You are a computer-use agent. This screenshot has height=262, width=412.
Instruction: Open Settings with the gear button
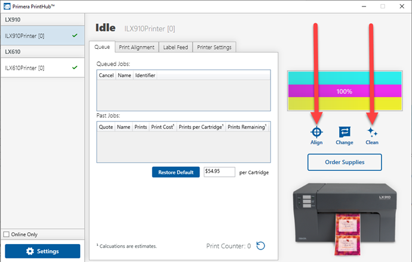point(42,251)
